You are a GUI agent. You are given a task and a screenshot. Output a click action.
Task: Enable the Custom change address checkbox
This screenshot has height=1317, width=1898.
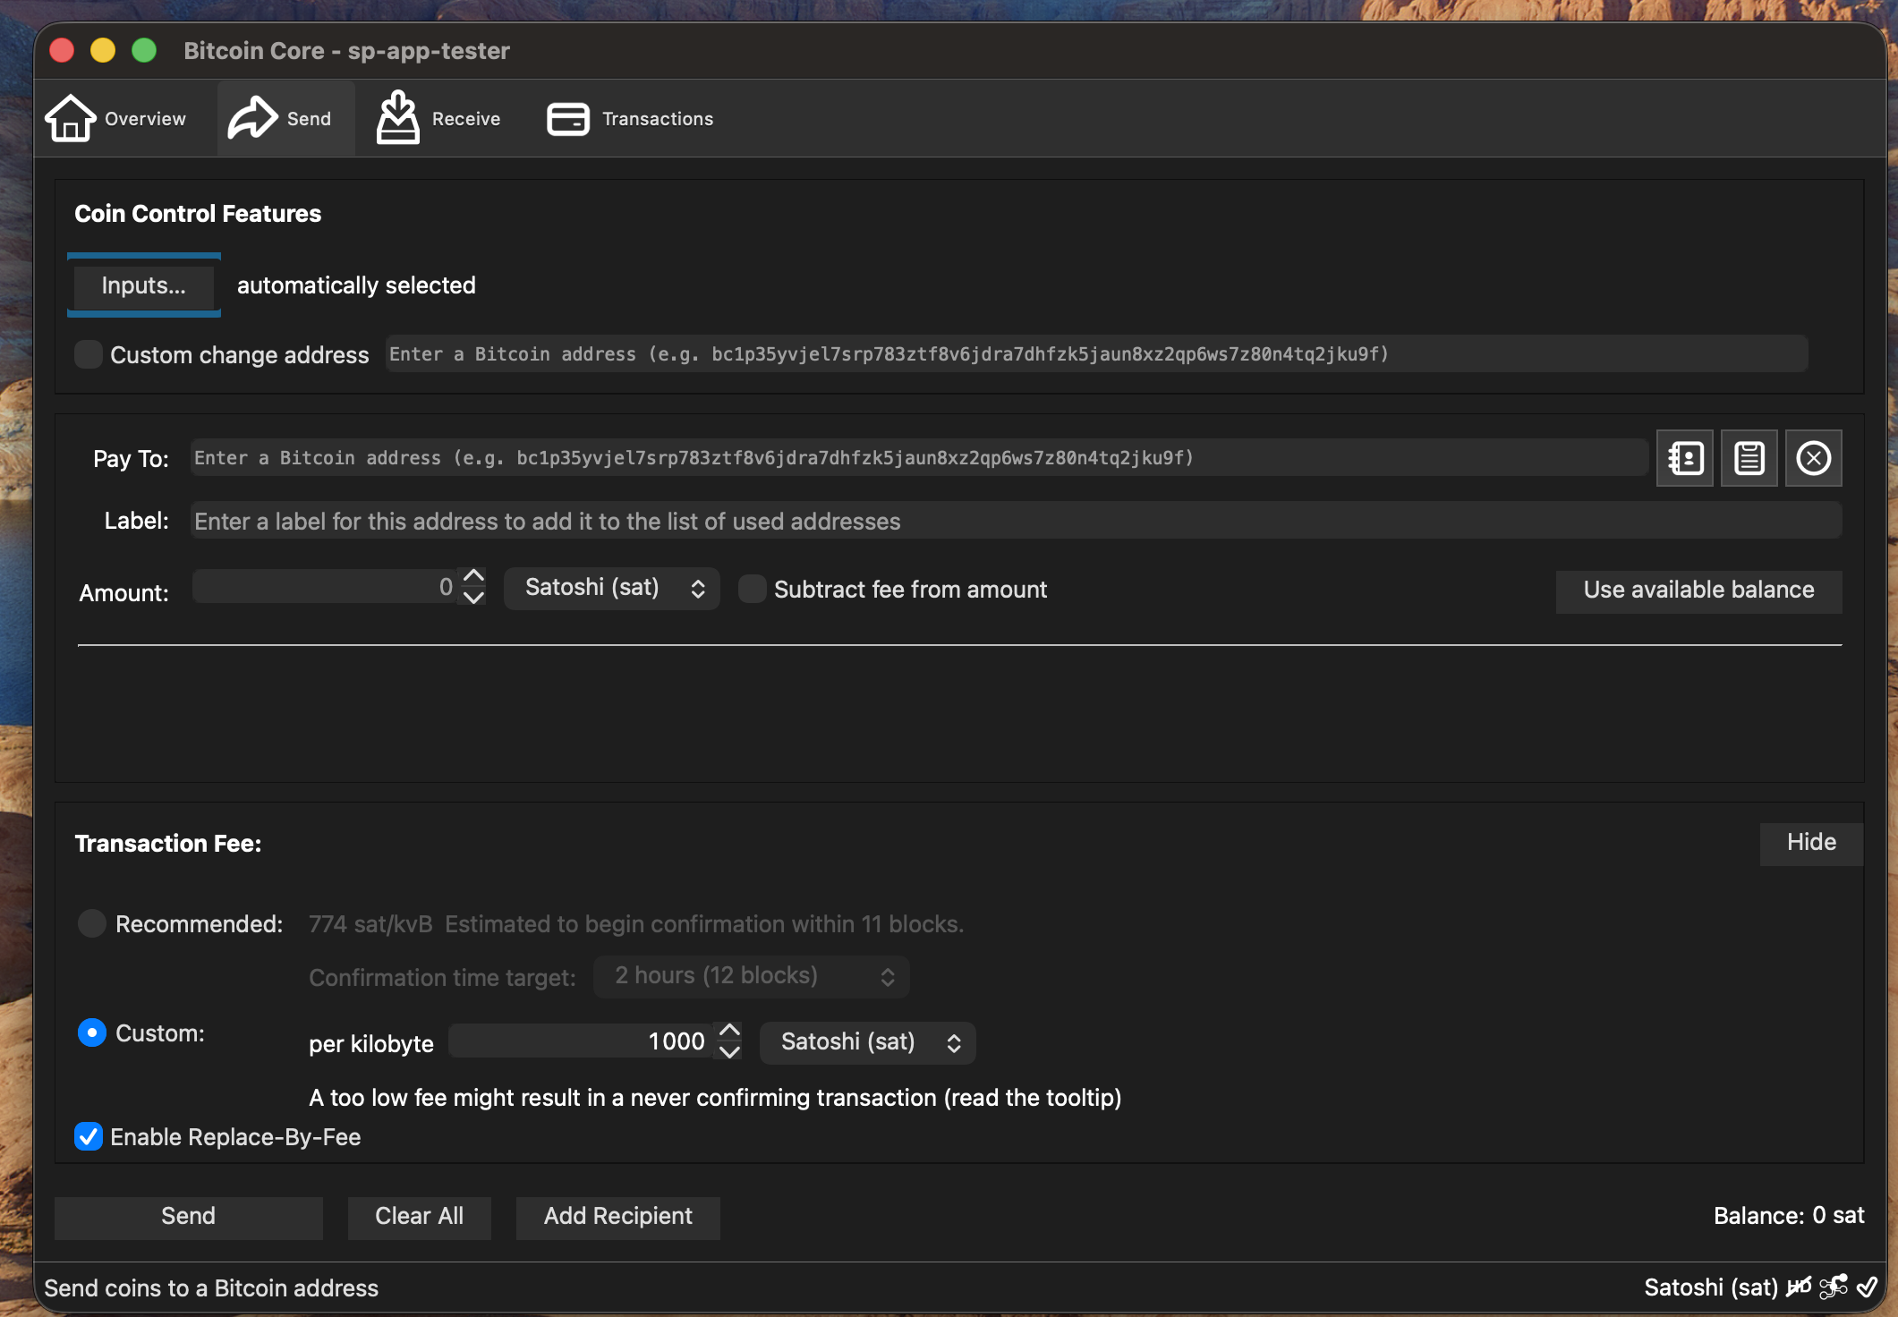click(89, 354)
